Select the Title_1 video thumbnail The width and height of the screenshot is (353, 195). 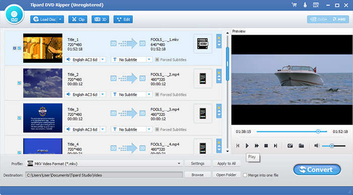43,48
